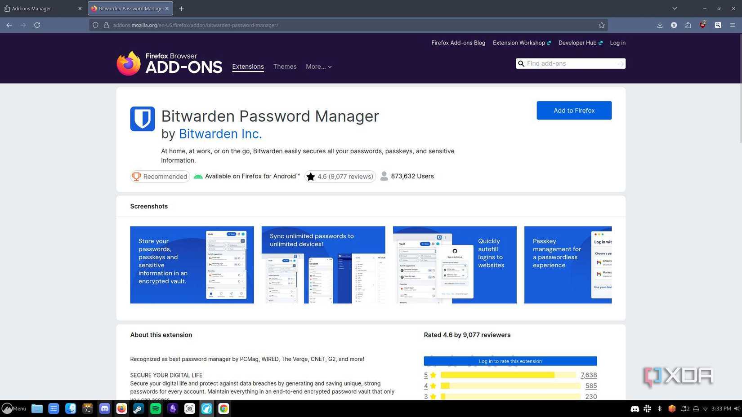Go back to the previous page
Viewport: 742px width, 417px height.
9,25
